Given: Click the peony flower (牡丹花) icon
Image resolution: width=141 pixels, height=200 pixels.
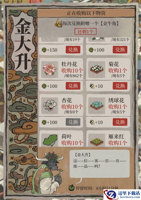Looking at the screenshot, I should point(50,70).
